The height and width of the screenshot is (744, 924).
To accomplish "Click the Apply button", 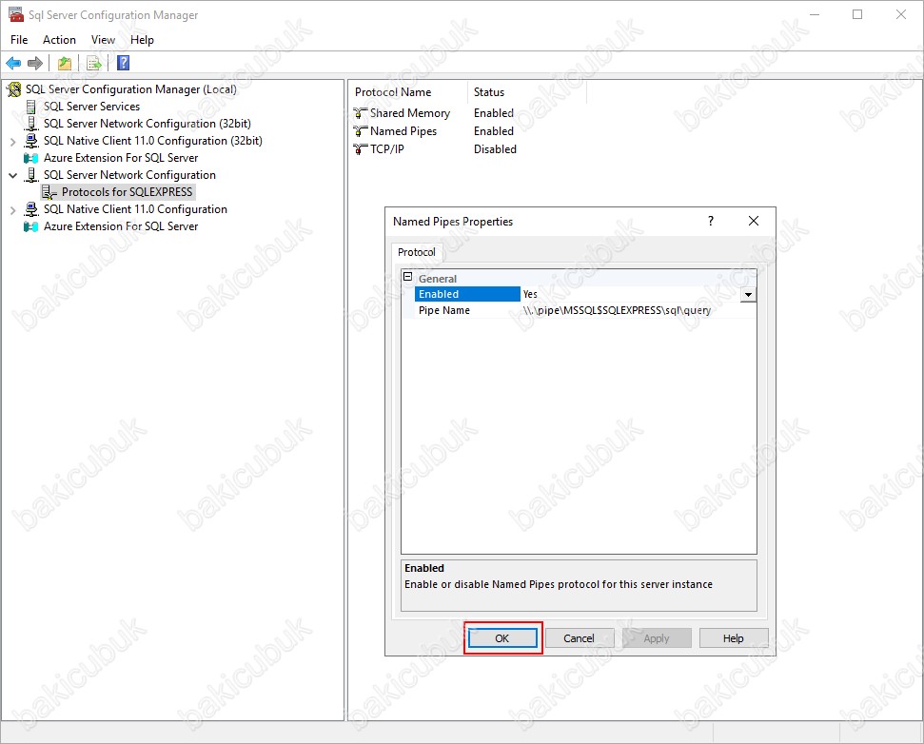I will (657, 638).
